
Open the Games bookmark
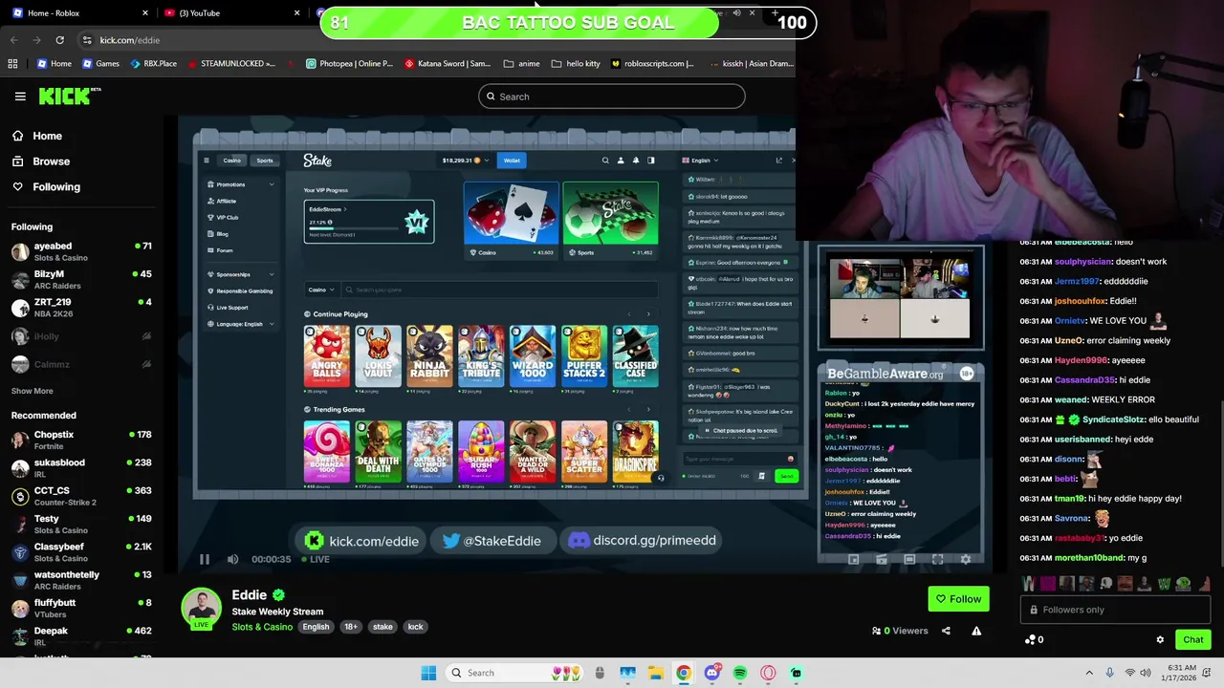tap(100, 64)
